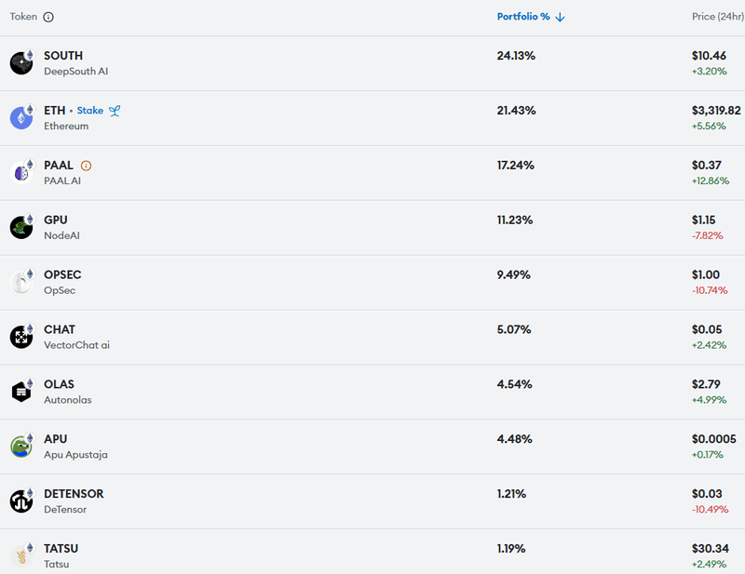Click the GPU NodeAI token icon

[x=21, y=228]
